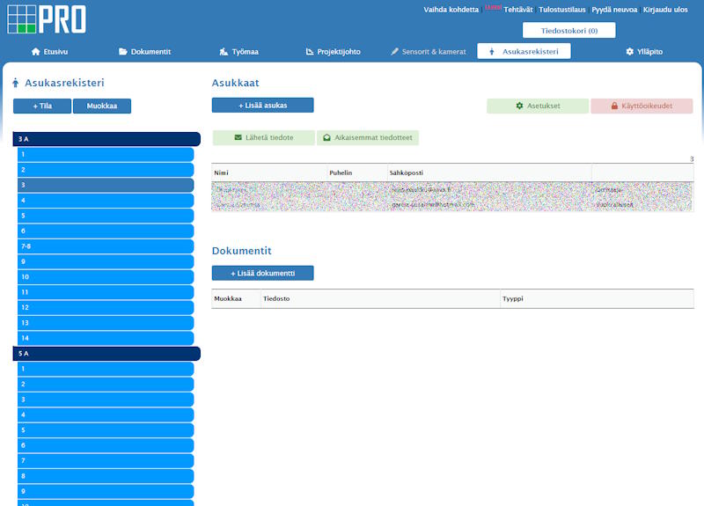This screenshot has height=506, width=704.
Task: Click the Lisää asukas button
Action: point(262,106)
